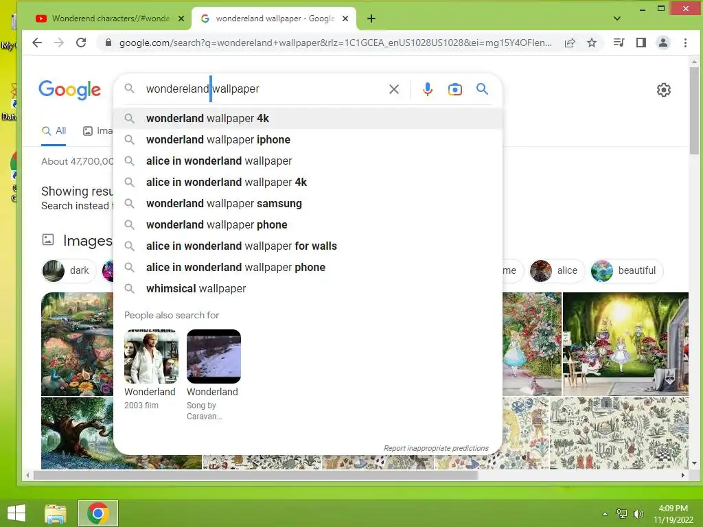The image size is (703, 527).
Task: Bookmark this page with the star icon
Action: coord(592,43)
